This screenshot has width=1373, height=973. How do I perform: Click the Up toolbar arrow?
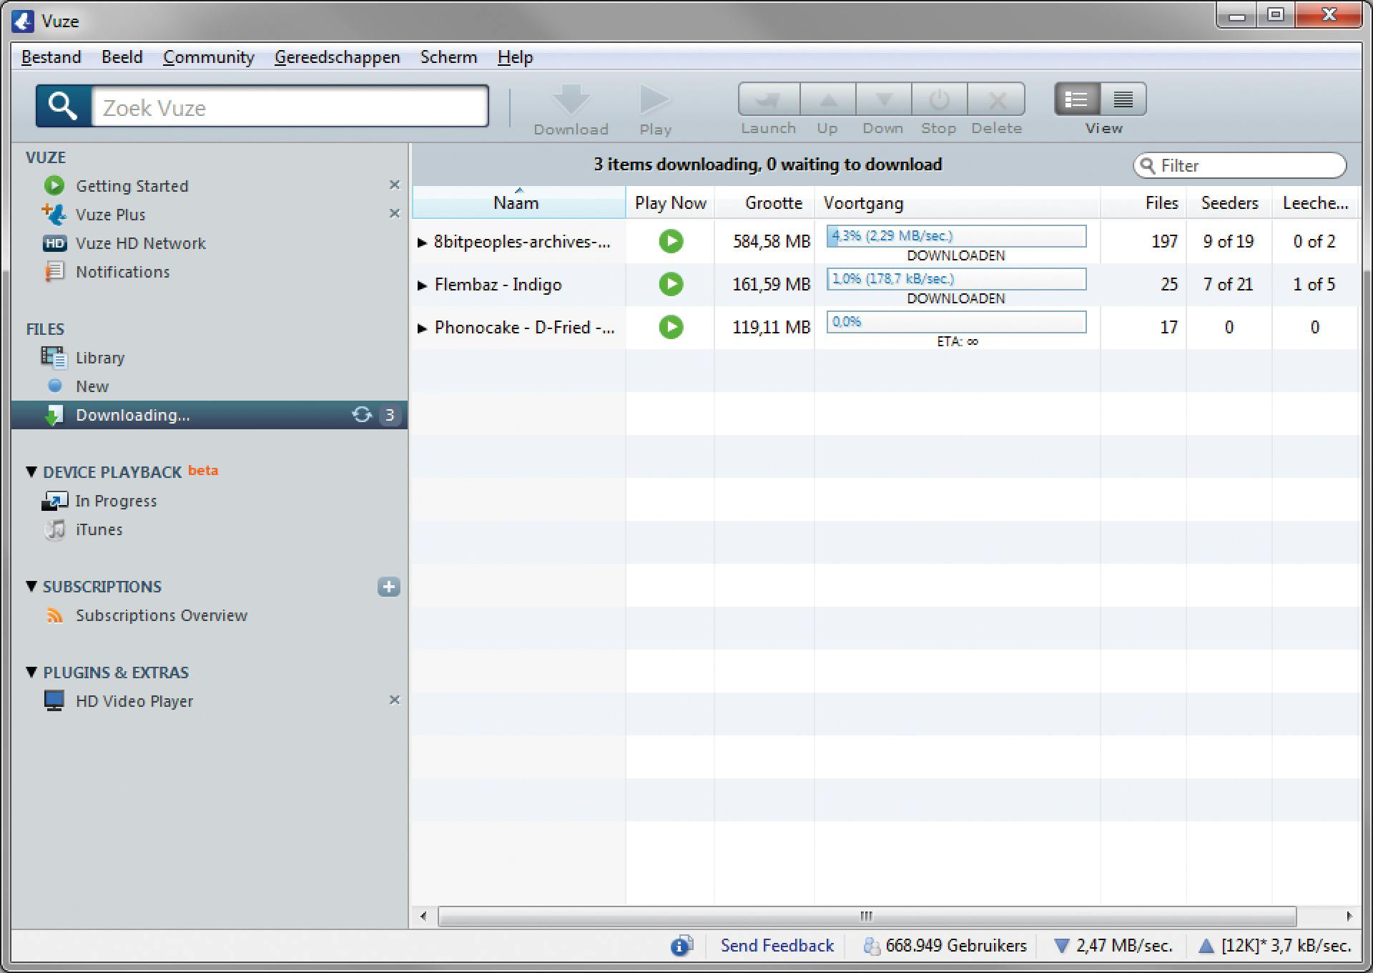827,99
